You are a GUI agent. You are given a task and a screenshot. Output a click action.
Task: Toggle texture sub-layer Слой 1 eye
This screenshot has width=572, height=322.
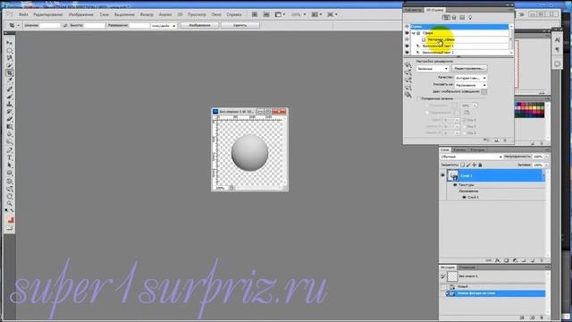point(464,197)
